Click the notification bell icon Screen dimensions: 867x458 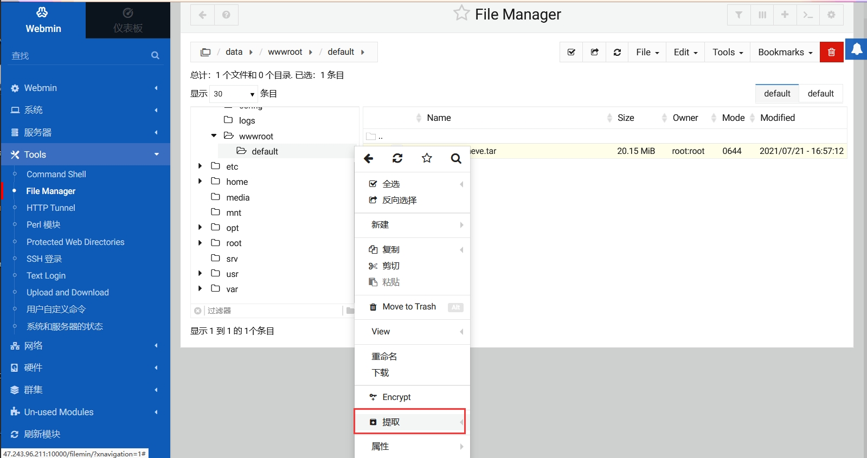point(857,49)
